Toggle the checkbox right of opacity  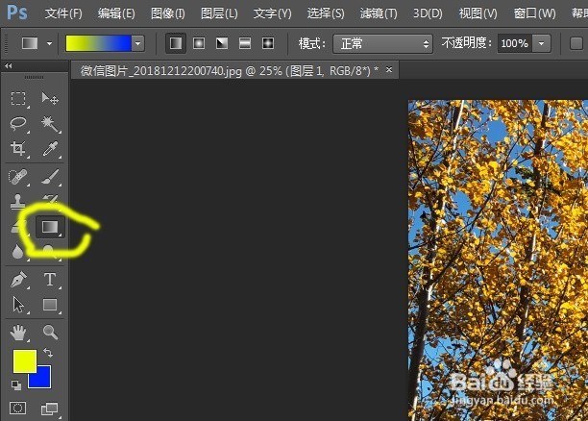[576, 43]
